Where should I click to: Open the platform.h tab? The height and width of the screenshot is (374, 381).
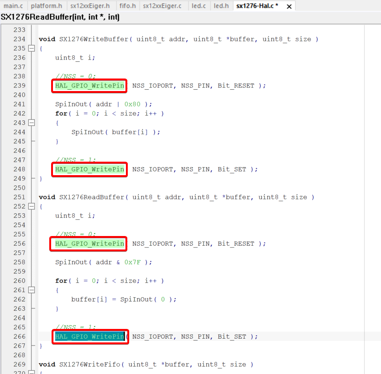pyautogui.click(x=46, y=6)
